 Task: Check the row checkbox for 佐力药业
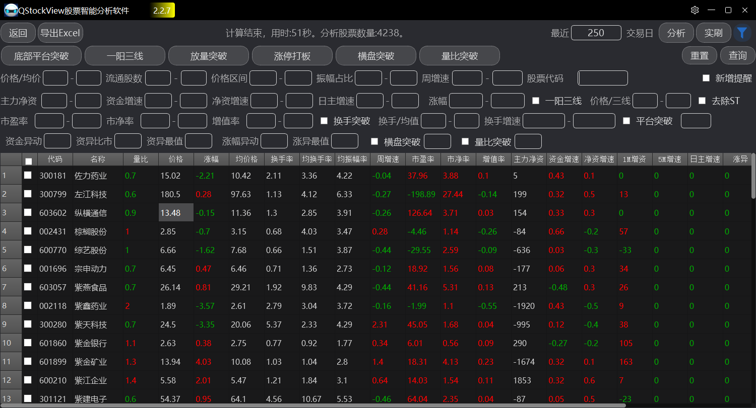pos(28,175)
